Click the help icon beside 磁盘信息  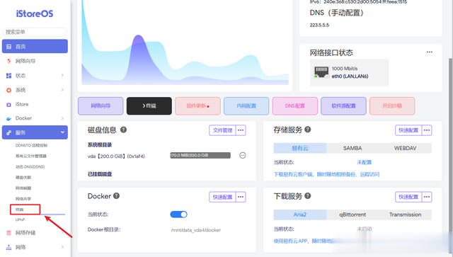(x=123, y=130)
